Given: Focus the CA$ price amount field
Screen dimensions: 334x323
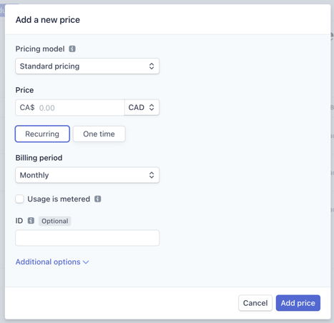Looking at the screenshot, I should pos(70,108).
